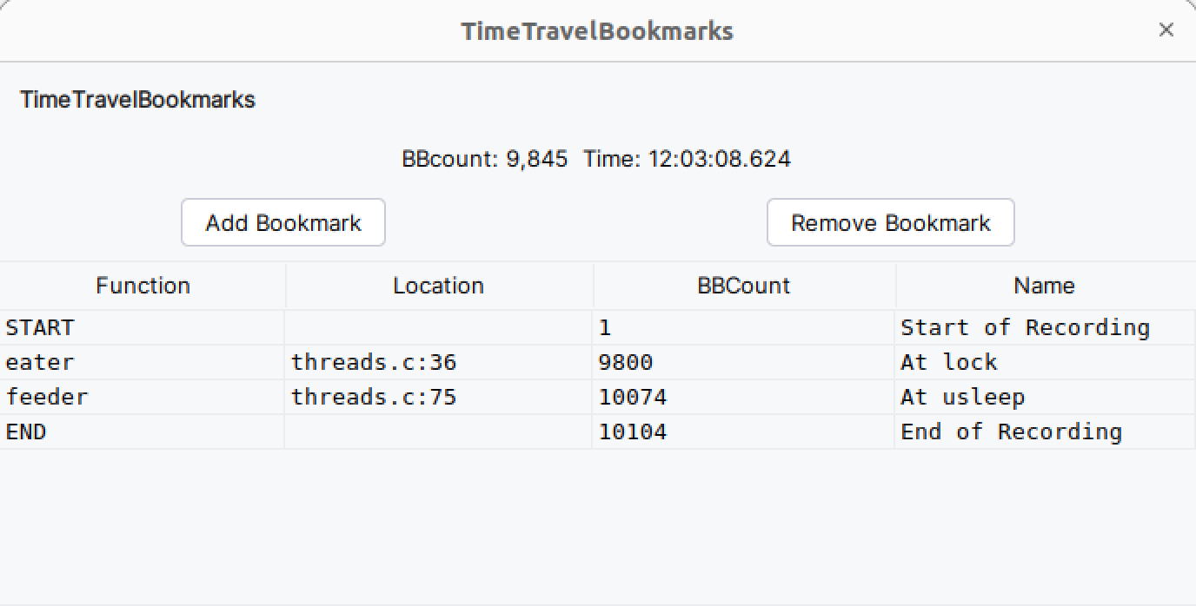Click the Add Bookmark button

(x=282, y=223)
